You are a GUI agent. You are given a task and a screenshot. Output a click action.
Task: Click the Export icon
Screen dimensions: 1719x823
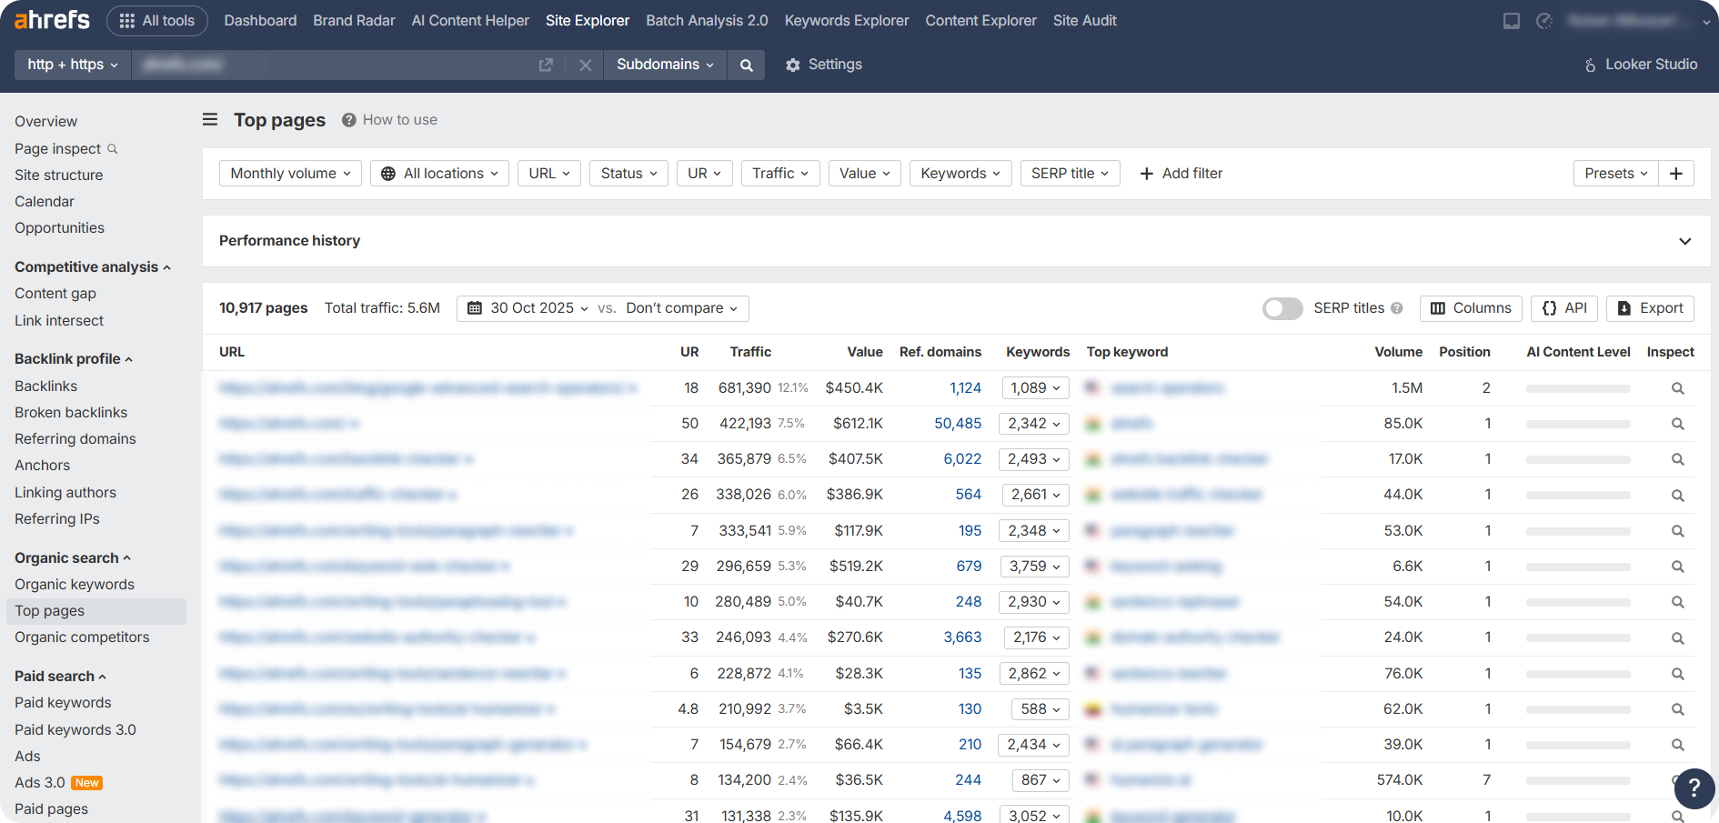tap(1650, 308)
